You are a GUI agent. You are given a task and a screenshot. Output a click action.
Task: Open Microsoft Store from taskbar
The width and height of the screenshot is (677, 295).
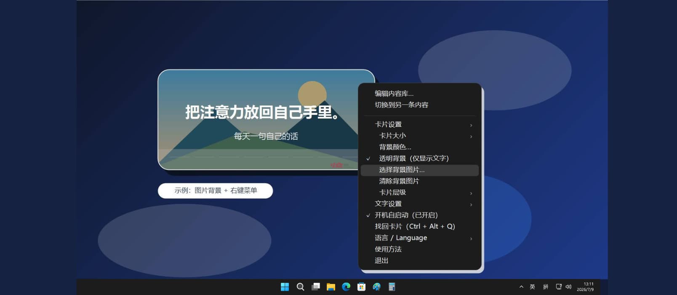361,287
